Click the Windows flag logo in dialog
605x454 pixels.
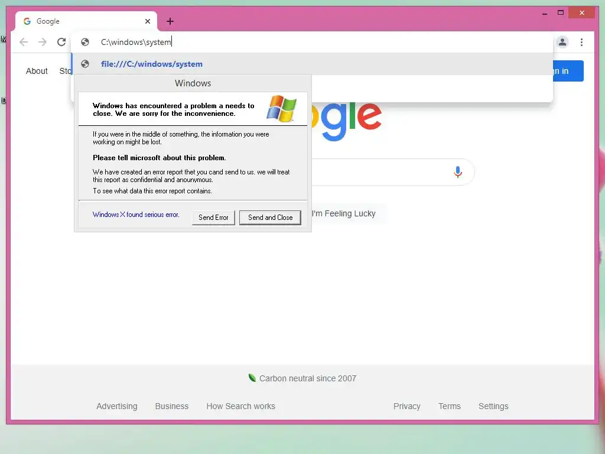(x=282, y=109)
